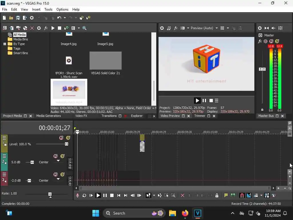Open the mixing console sliders icon

point(280,28)
